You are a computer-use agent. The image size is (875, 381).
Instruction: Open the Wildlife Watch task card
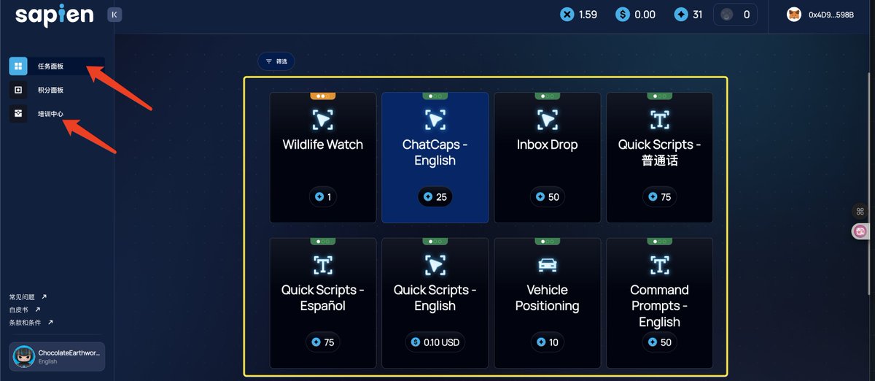[x=323, y=158]
